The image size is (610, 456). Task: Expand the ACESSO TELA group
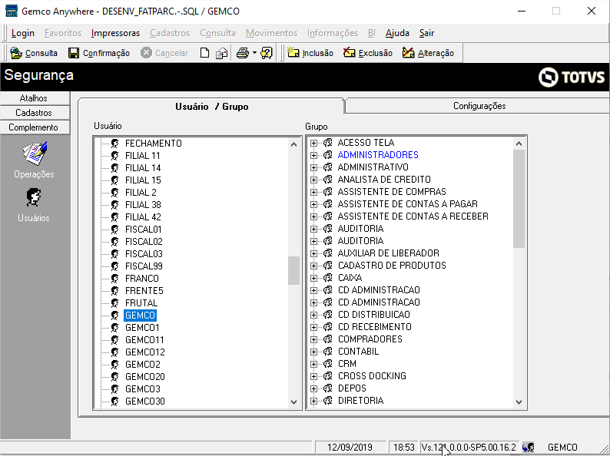[x=313, y=143]
